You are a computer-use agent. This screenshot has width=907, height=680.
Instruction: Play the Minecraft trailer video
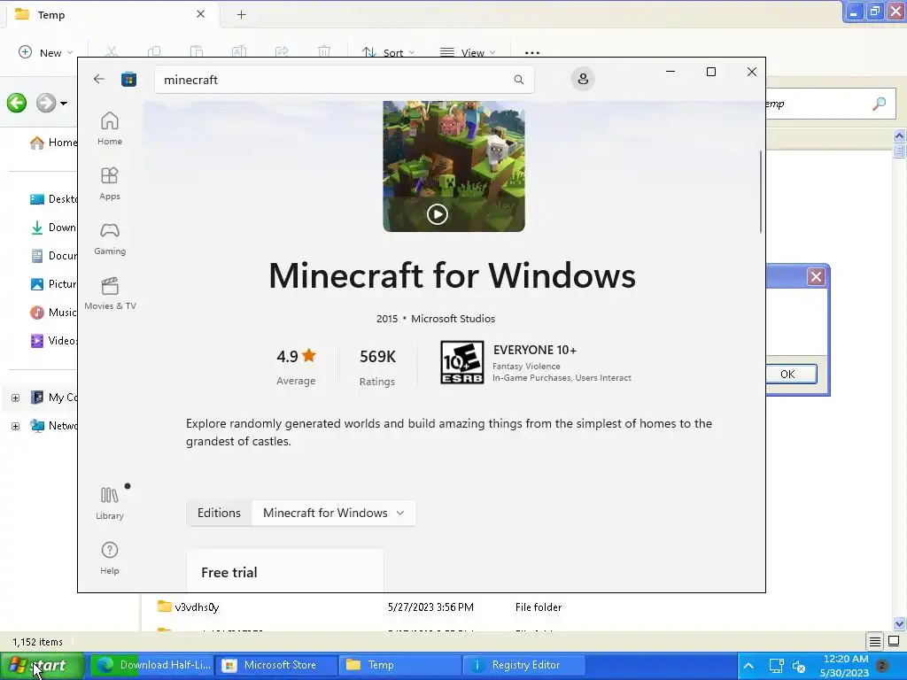438,214
